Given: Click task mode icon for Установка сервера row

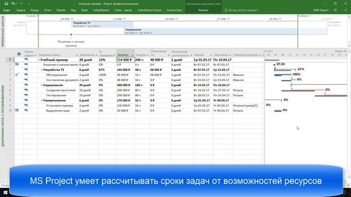Looking at the screenshot, I should coord(26,106).
